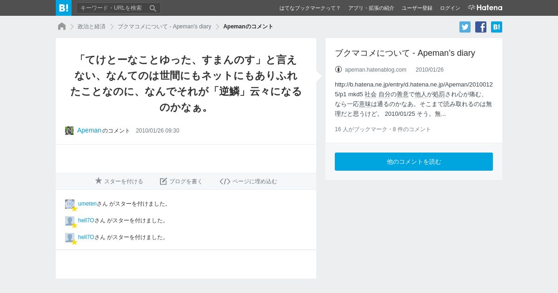This screenshot has height=293, width=558.
Task: Open the Apeman user link
Action: pos(89,130)
